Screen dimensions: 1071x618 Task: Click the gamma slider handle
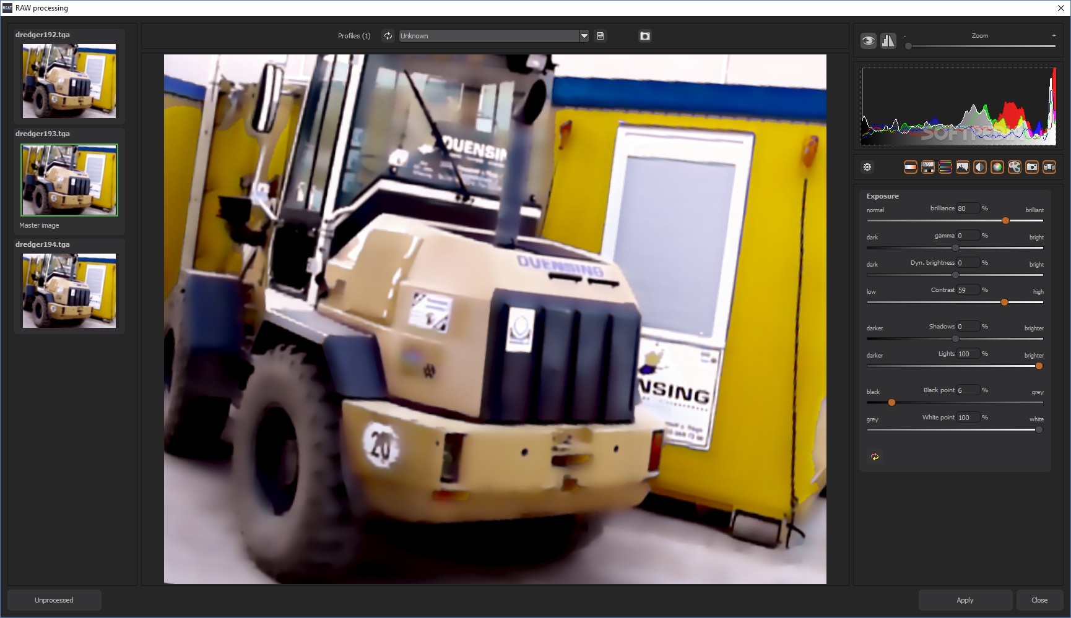point(955,248)
